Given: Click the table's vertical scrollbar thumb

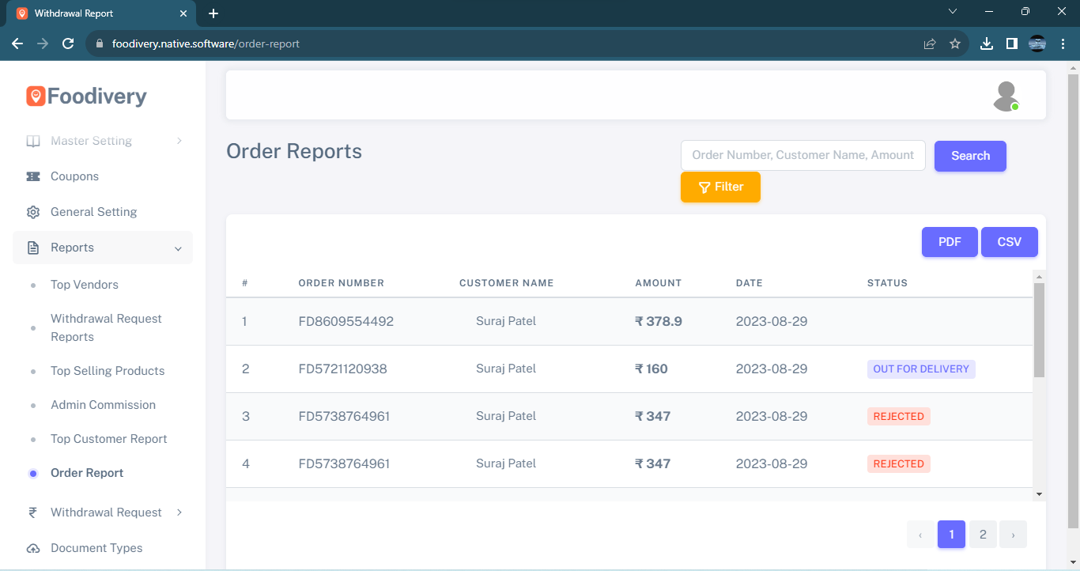Looking at the screenshot, I should tap(1039, 330).
